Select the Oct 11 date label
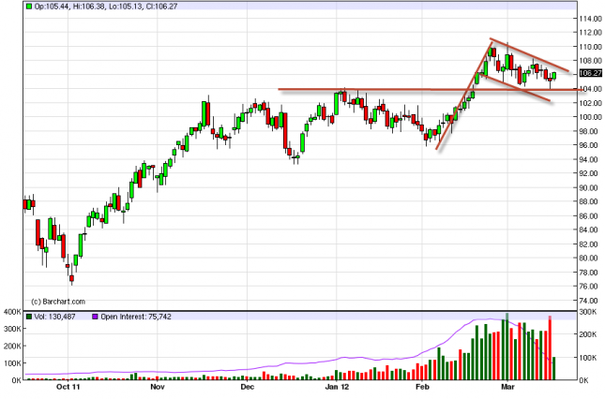The width and height of the screenshot is (605, 399). point(68,386)
